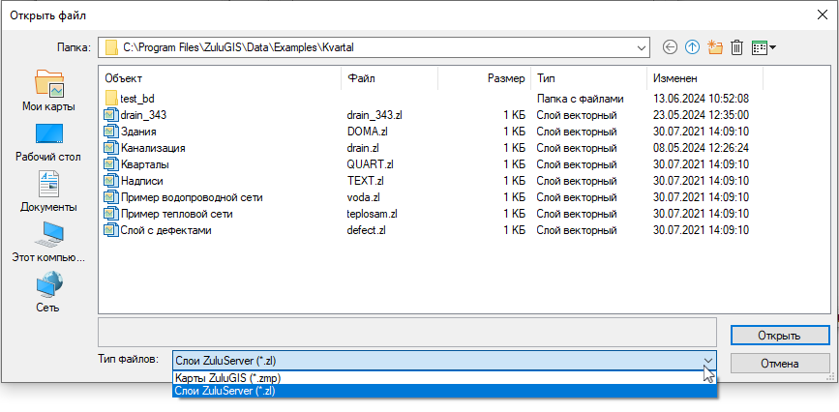Select the test_bd folder
Image resolution: width=839 pixels, height=412 pixels.
[136, 99]
